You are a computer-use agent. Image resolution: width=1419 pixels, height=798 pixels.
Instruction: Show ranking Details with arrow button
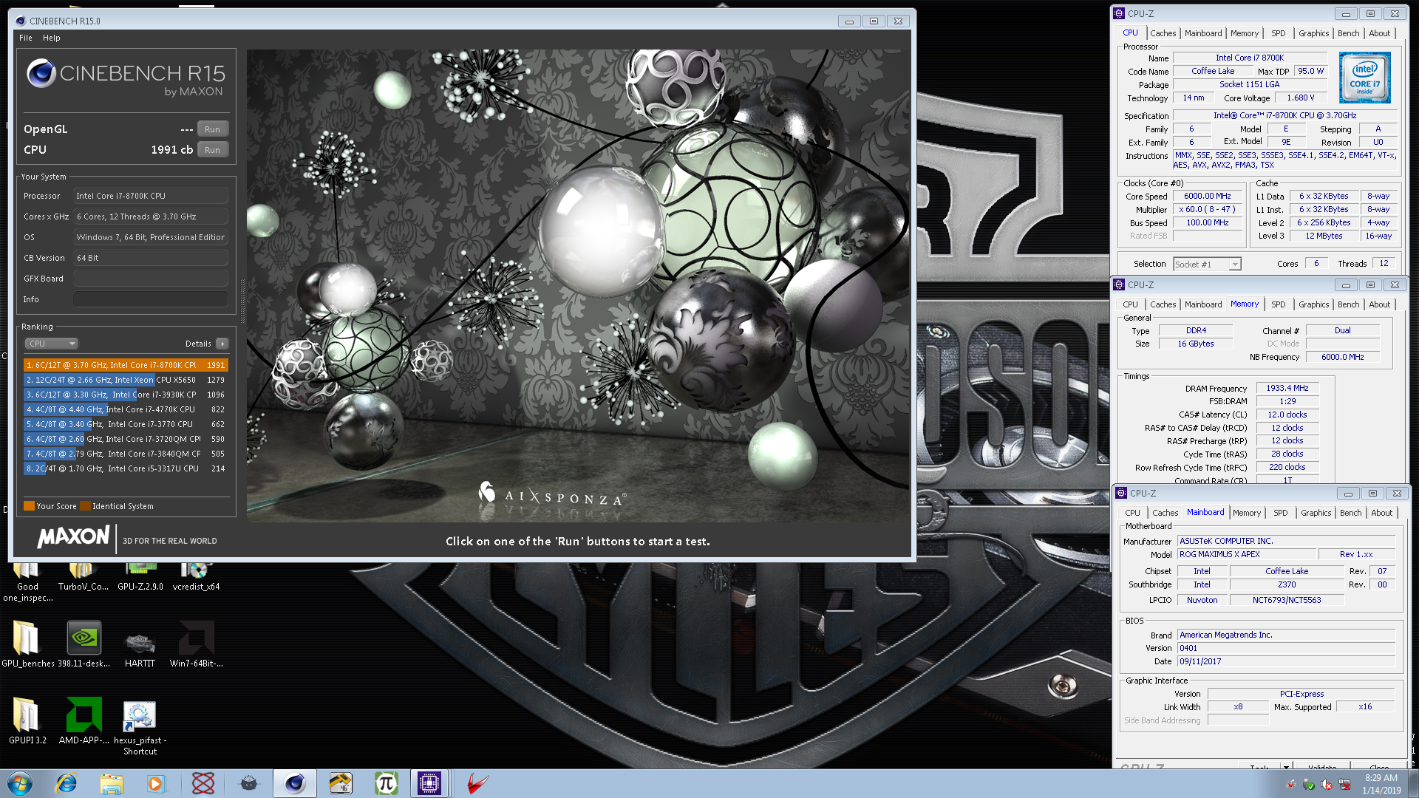coord(222,344)
